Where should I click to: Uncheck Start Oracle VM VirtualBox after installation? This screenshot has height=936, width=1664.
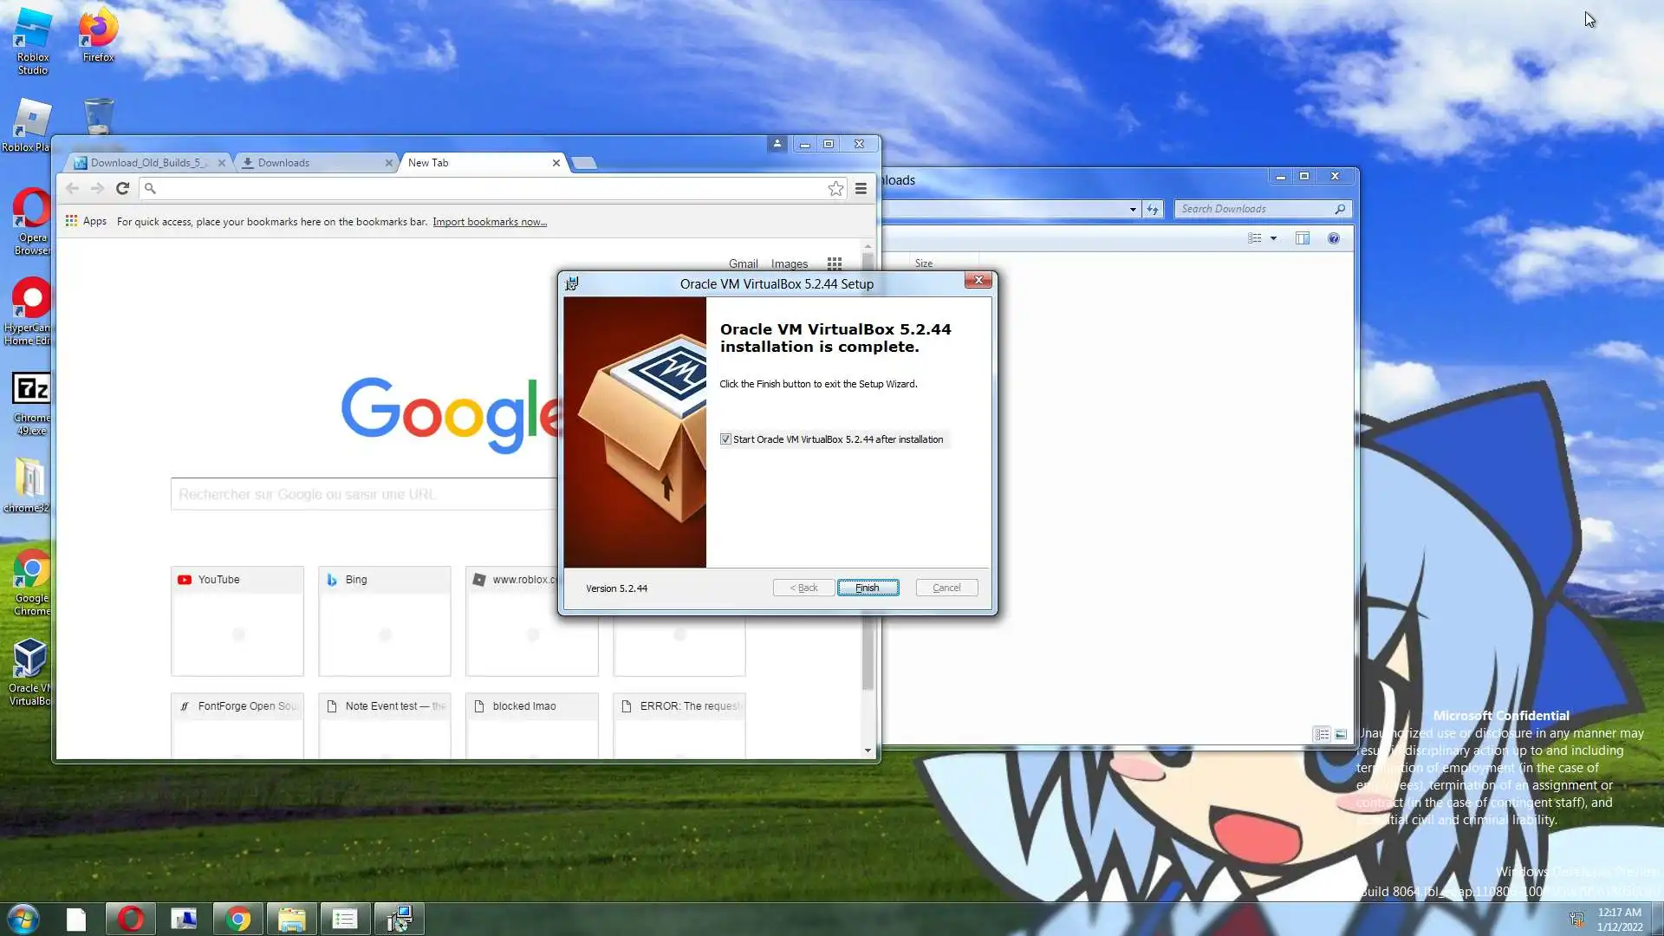pos(726,439)
